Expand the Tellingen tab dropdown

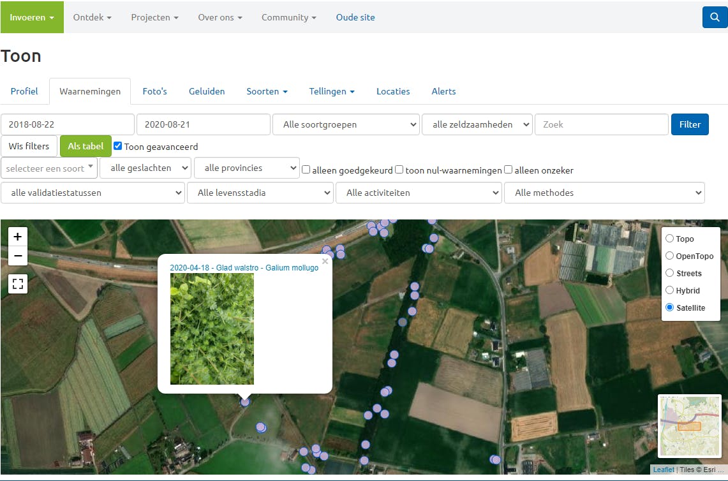click(x=332, y=91)
